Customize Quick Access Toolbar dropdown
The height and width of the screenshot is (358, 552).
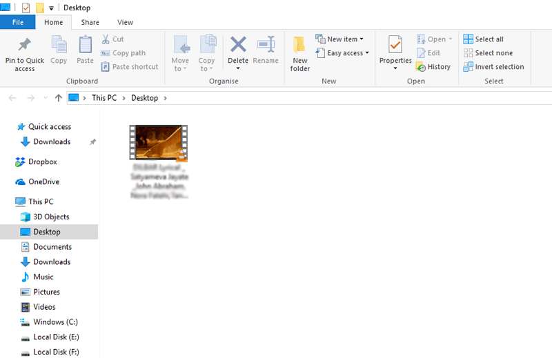51,8
